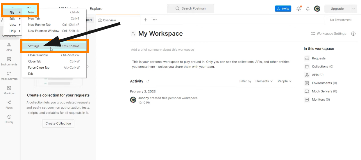Choose New Postman Window

[54, 31]
